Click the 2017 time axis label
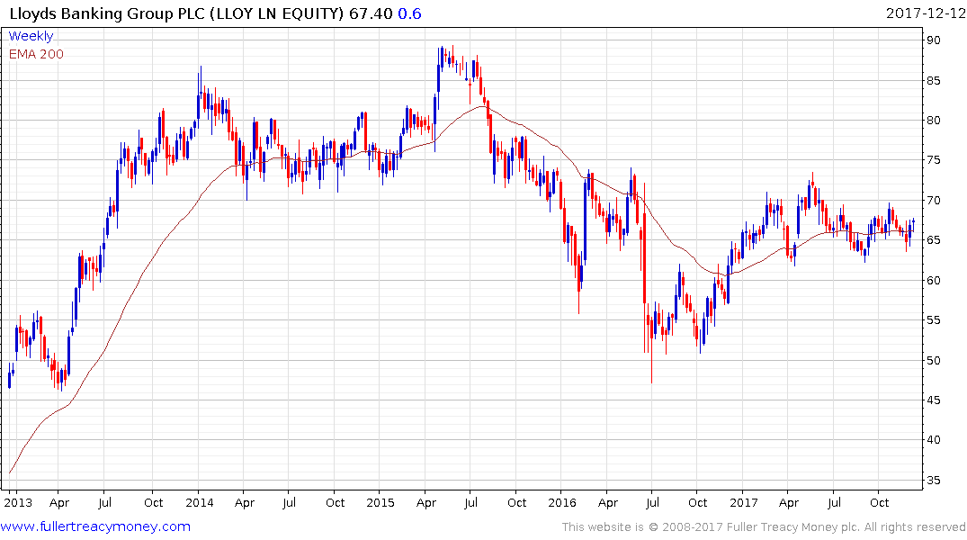Viewport: 967px width, 540px height. click(744, 502)
